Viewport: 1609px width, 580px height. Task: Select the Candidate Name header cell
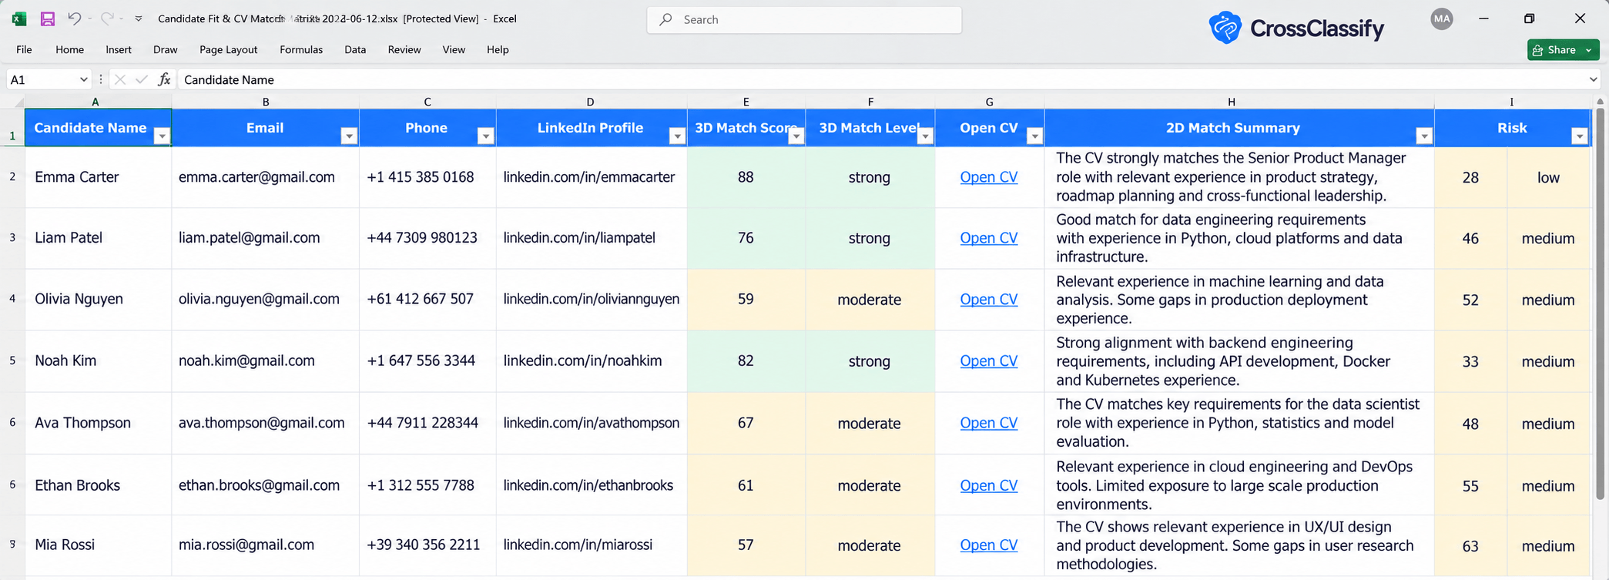click(x=98, y=128)
